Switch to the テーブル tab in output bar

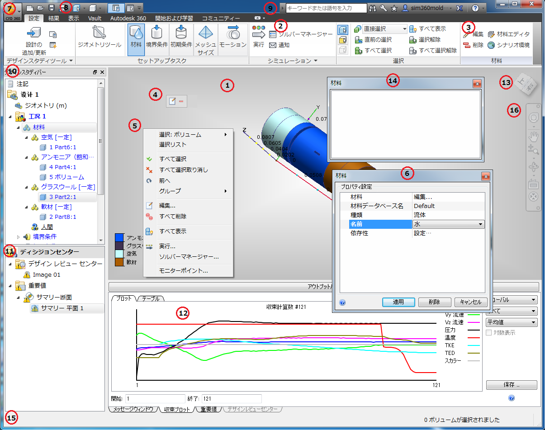151,298
